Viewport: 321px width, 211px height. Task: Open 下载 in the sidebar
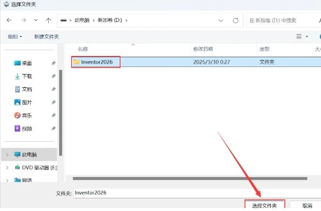(x=23, y=76)
